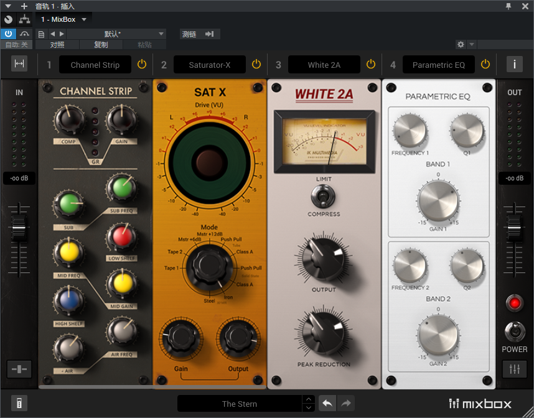Open the output mixer sliders icon
The width and height of the screenshot is (534, 418).
tap(514, 369)
